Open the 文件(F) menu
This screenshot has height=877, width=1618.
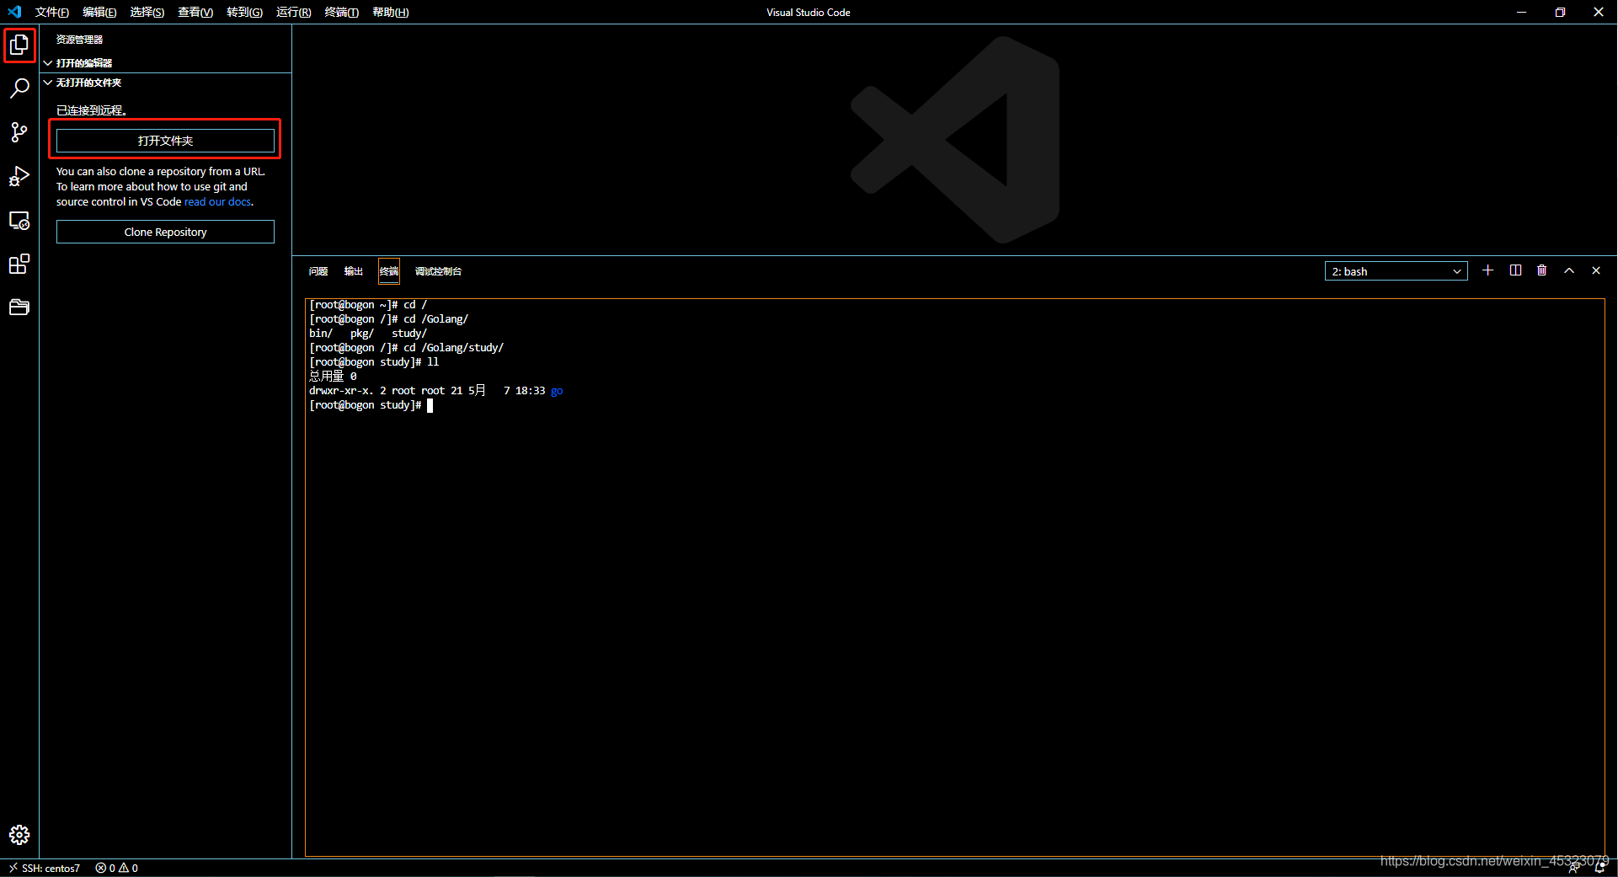[52, 12]
